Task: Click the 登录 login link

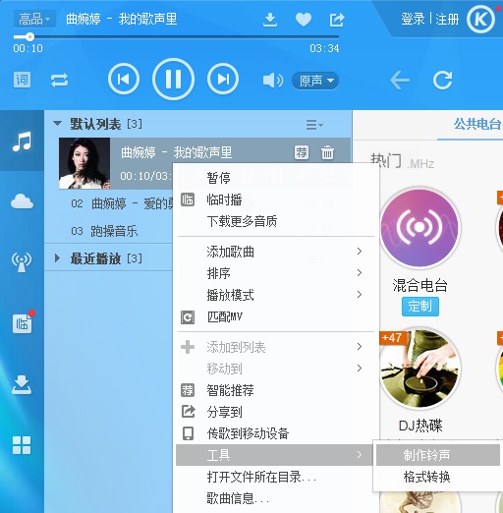Action: (413, 19)
